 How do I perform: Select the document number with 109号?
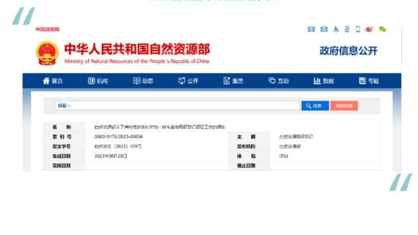pyautogui.click(x=118, y=146)
